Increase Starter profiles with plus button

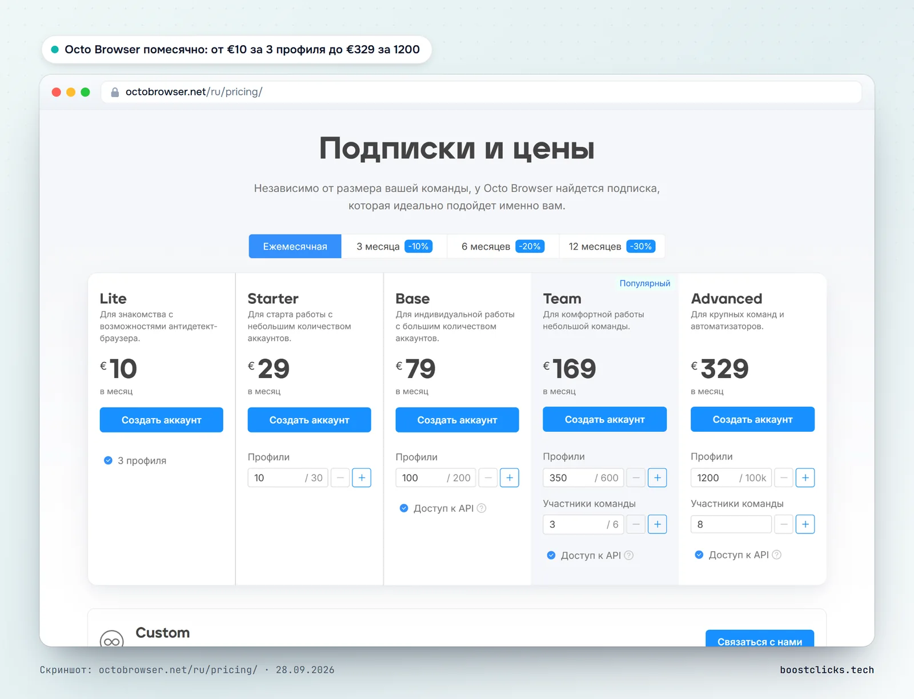pyautogui.click(x=362, y=477)
